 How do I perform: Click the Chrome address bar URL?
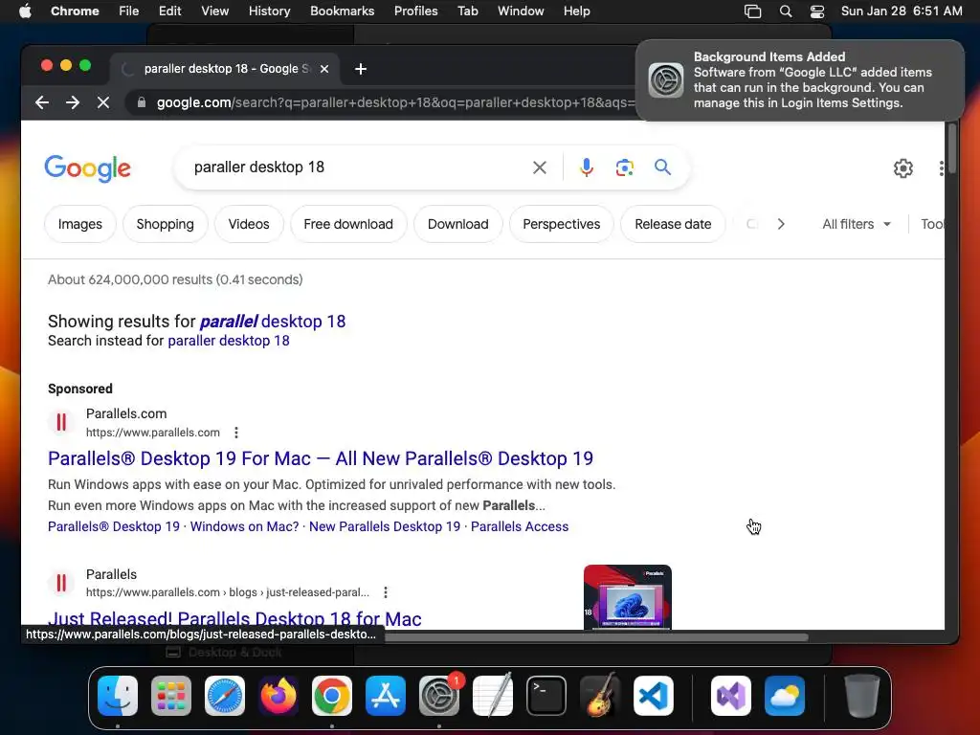coord(395,102)
